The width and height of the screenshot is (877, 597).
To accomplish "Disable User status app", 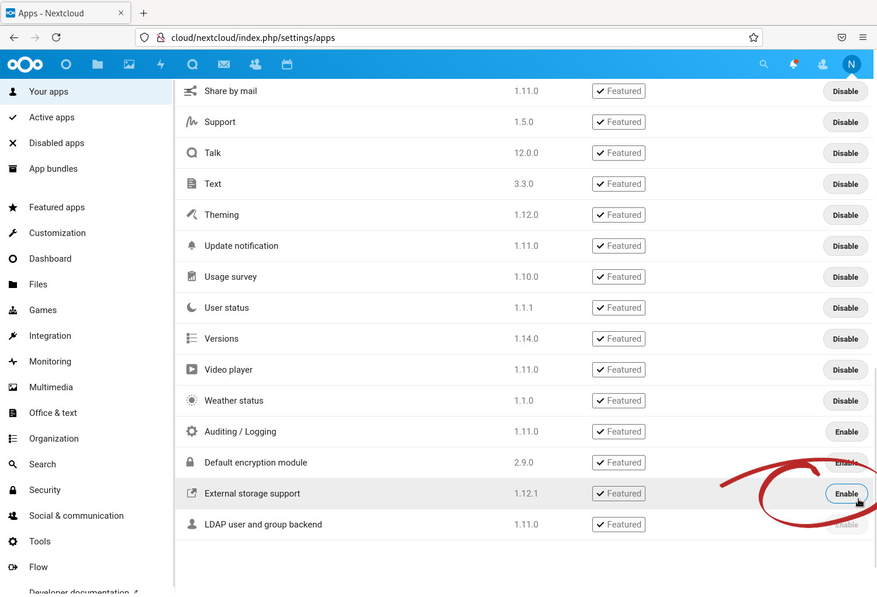I will (845, 308).
